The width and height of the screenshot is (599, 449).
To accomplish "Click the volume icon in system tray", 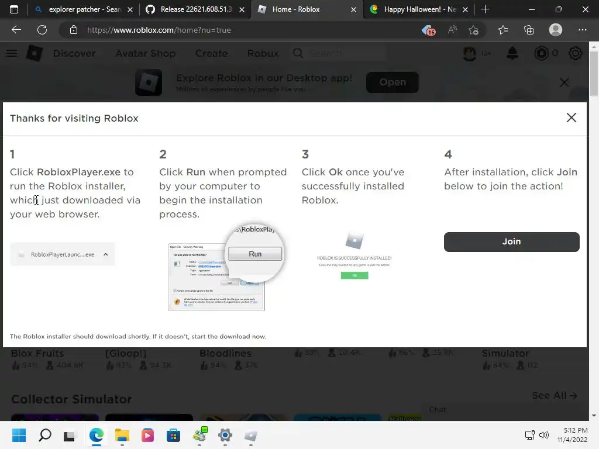I will click(543, 435).
